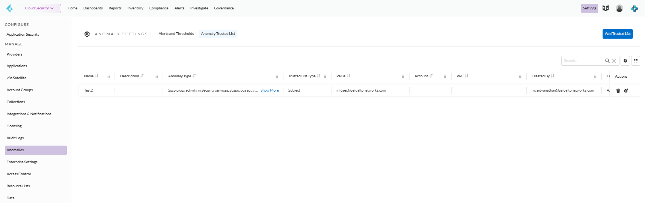The image size is (645, 203).
Task: Sort table by Trusted List Type
Action: coord(318,76)
